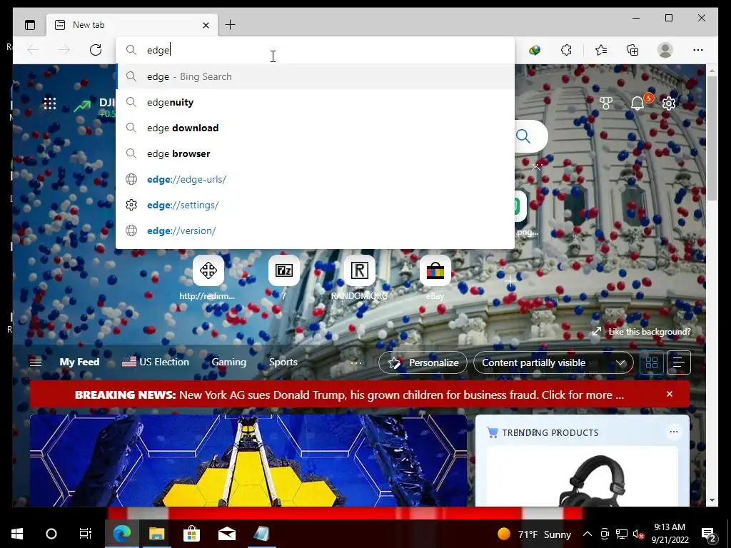Switch feed to list view
731x548 pixels.
tap(679, 362)
